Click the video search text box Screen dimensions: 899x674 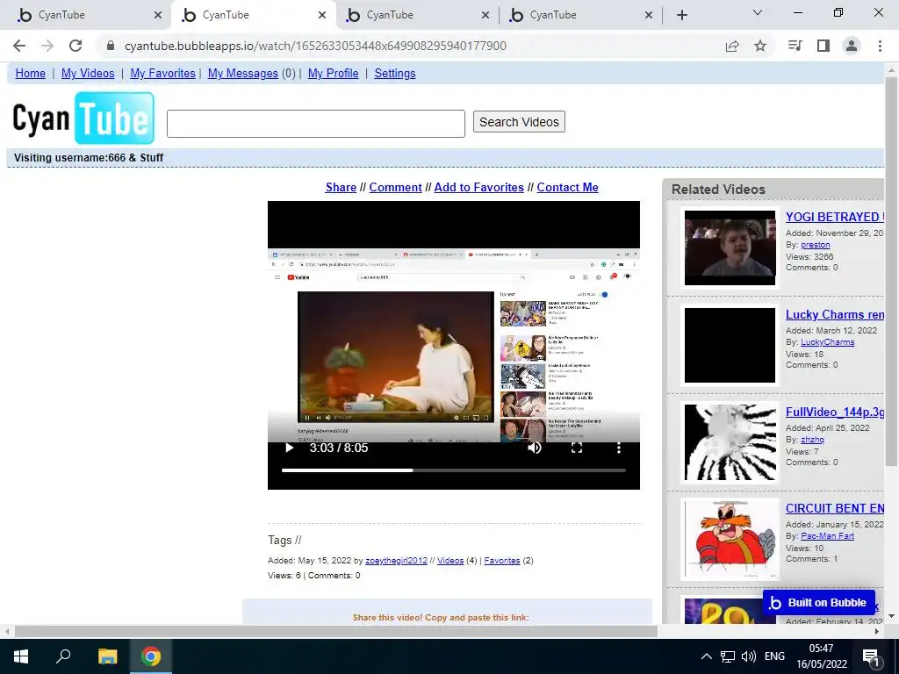click(316, 124)
